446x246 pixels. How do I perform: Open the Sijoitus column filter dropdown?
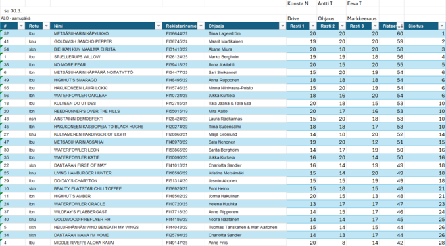(x=442, y=26)
